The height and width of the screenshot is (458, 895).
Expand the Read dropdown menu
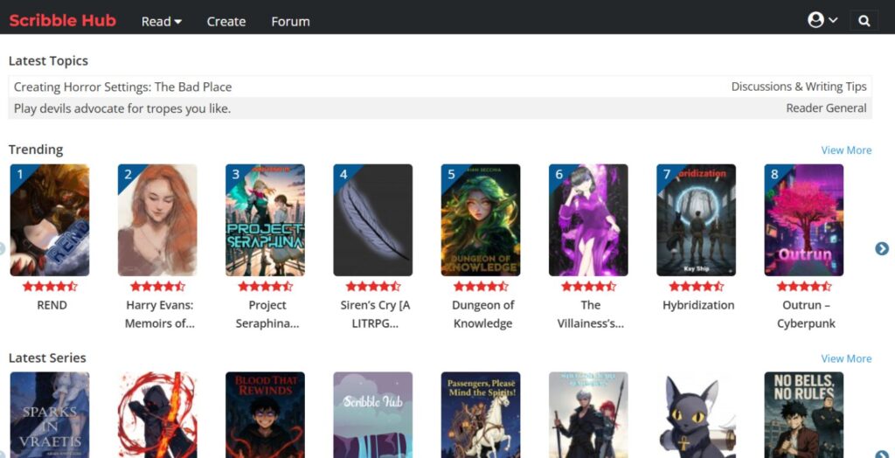click(162, 21)
